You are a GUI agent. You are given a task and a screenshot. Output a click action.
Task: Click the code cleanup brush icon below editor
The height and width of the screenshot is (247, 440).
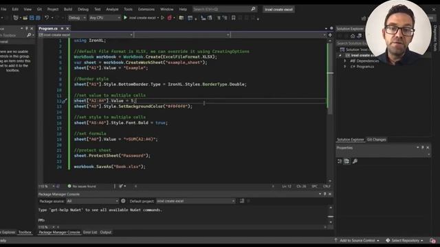tap(121, 186)
